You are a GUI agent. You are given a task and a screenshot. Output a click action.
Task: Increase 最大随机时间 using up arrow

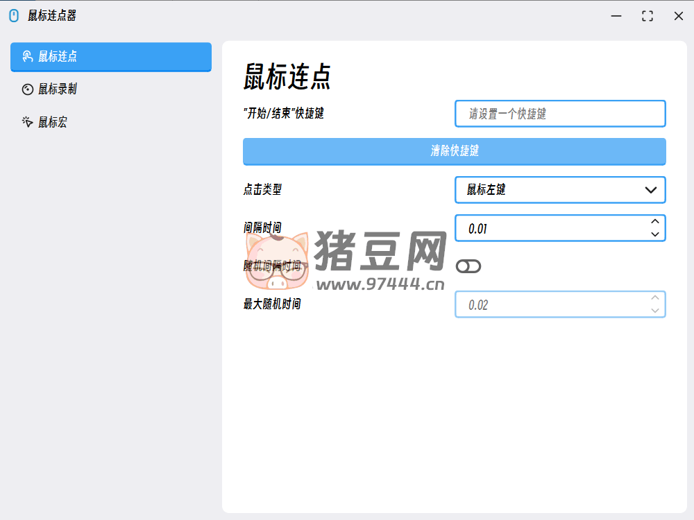click(x=654, y=298)
